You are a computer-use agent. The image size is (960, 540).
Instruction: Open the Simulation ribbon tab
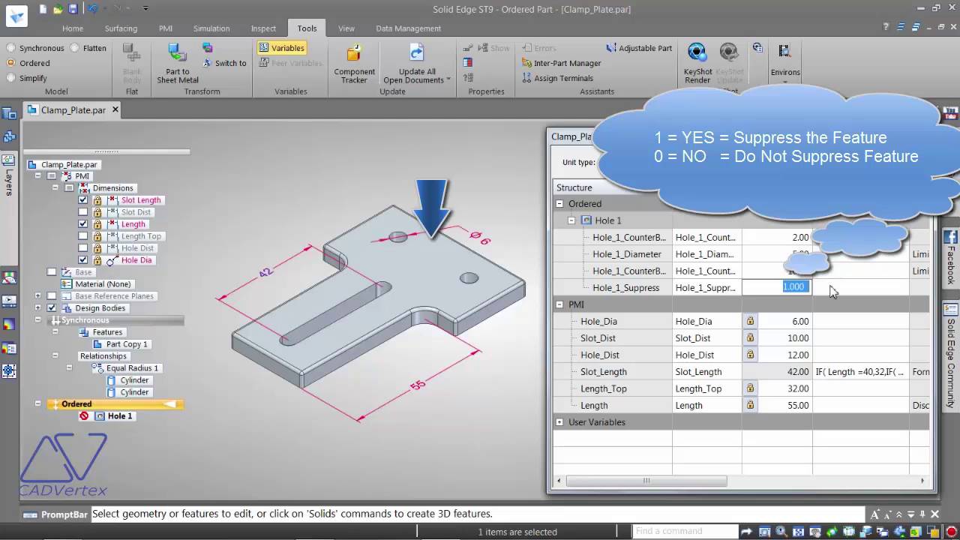tap(211, 28)
